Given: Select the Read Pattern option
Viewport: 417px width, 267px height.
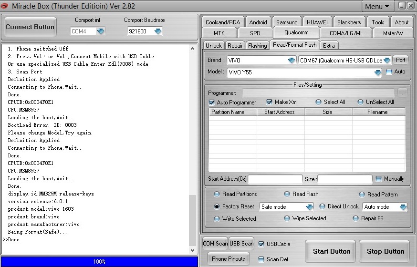Looking at the screenshot, I should coord(362,195).
